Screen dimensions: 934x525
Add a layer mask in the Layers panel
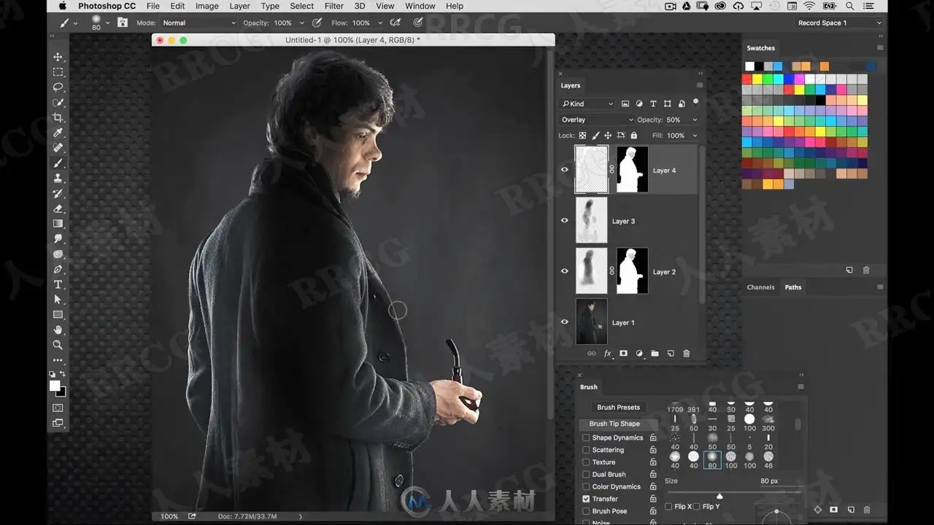click(623, 354)
